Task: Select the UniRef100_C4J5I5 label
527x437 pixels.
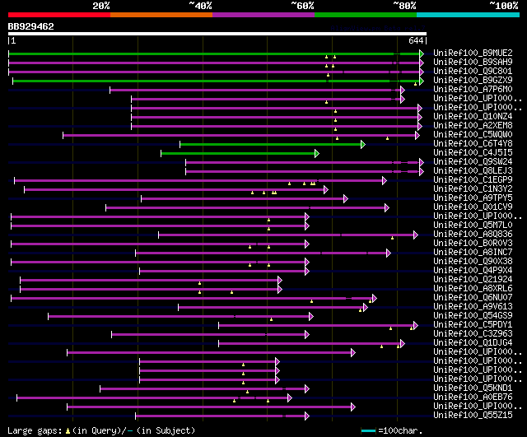Action: (x=473, y=153)
